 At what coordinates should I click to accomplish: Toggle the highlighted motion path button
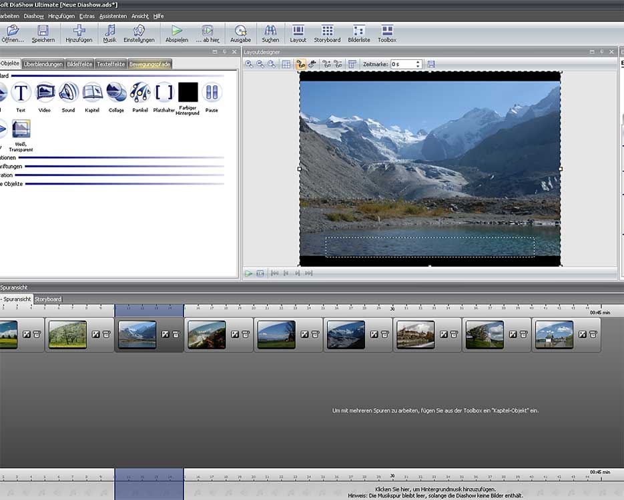coord(301,64)
